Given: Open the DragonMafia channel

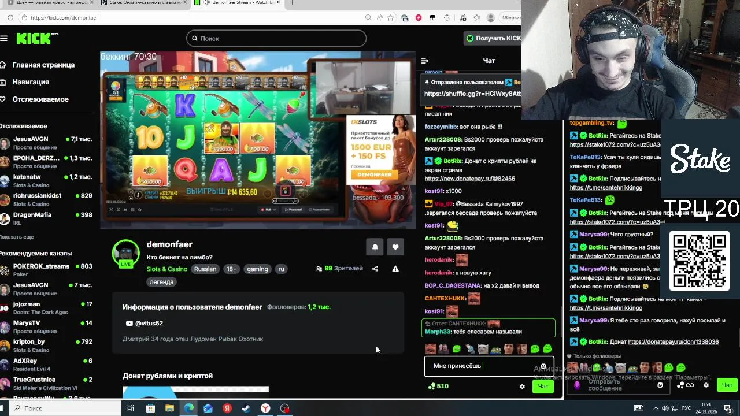Looking at the screenshot, I should click(x=46, y=218).
